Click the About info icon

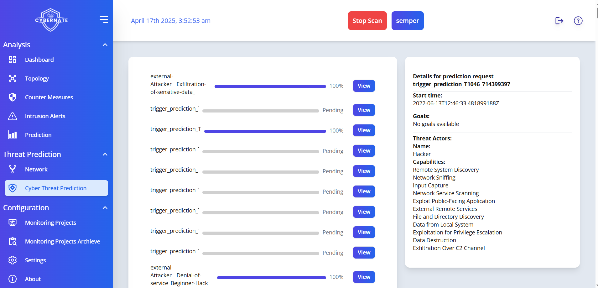(13, 279)
